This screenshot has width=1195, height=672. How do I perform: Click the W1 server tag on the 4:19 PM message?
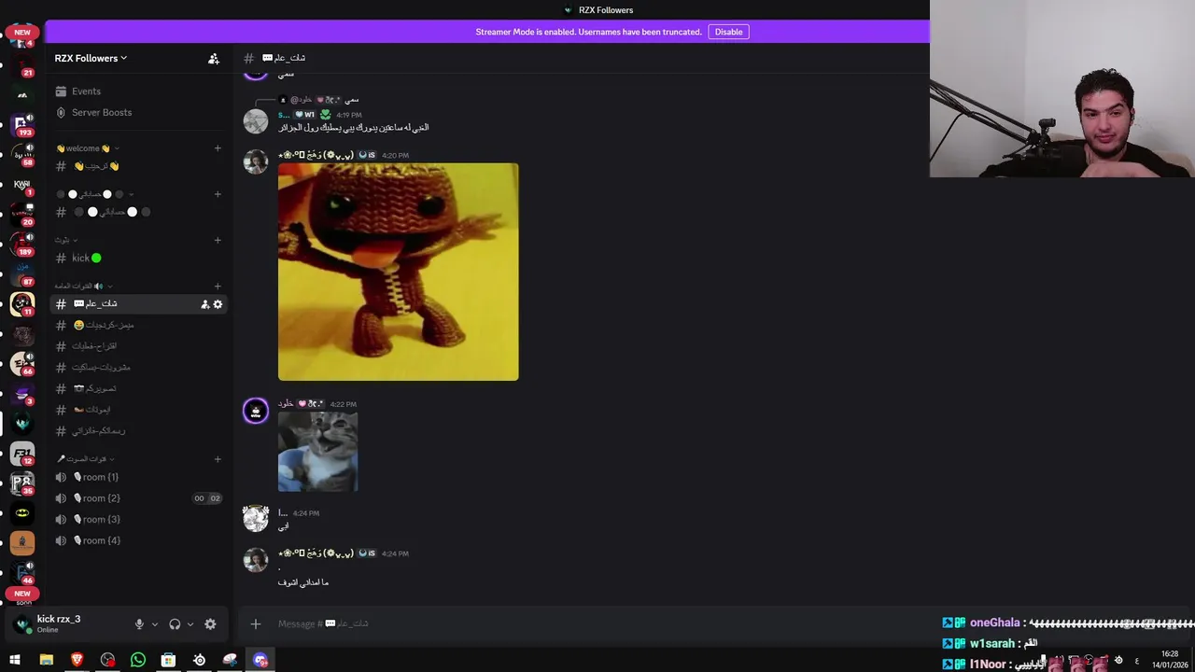[304, 115]
